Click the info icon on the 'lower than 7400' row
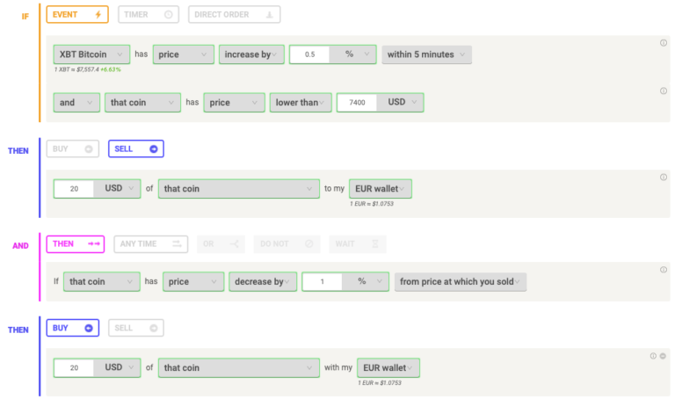This screenshot has width=675, height=399. (664, 91)
